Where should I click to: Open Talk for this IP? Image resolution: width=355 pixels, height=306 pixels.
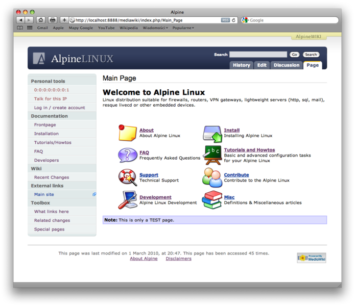[51, 99]
